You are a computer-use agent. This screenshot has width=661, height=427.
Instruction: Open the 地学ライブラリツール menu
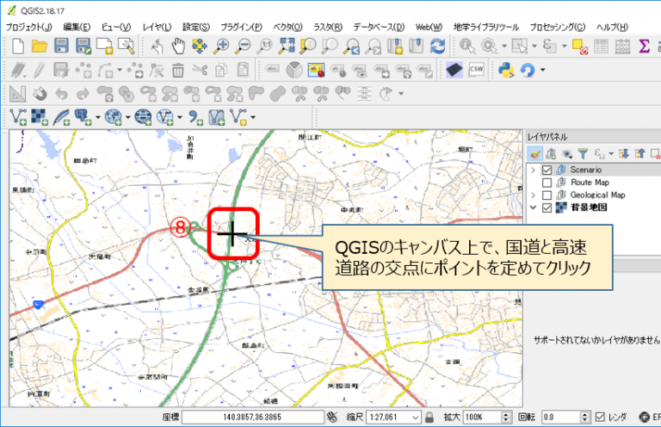[486, 27]
